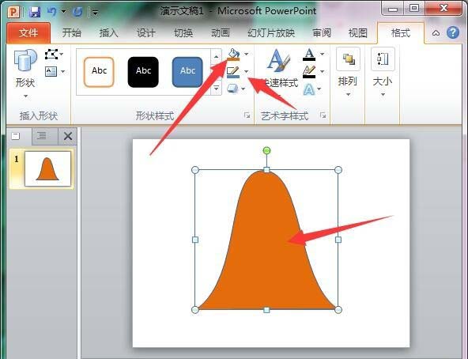Click the Text Outline icon
This screenshot has height=359, width=468.
(x=309, y=72)
